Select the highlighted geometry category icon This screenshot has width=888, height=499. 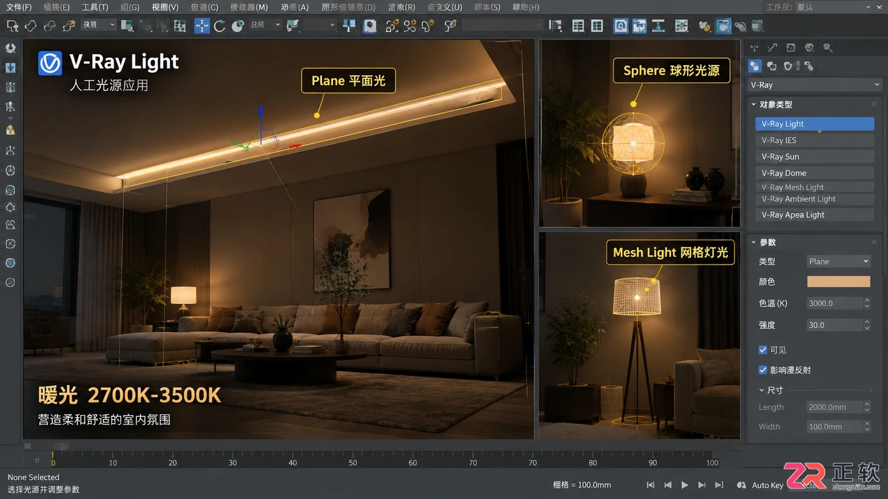(754, 66)
